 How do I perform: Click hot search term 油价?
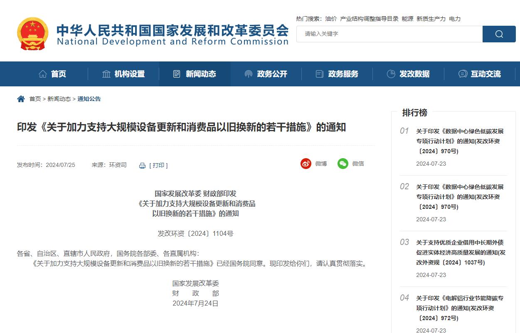[331, 19]
